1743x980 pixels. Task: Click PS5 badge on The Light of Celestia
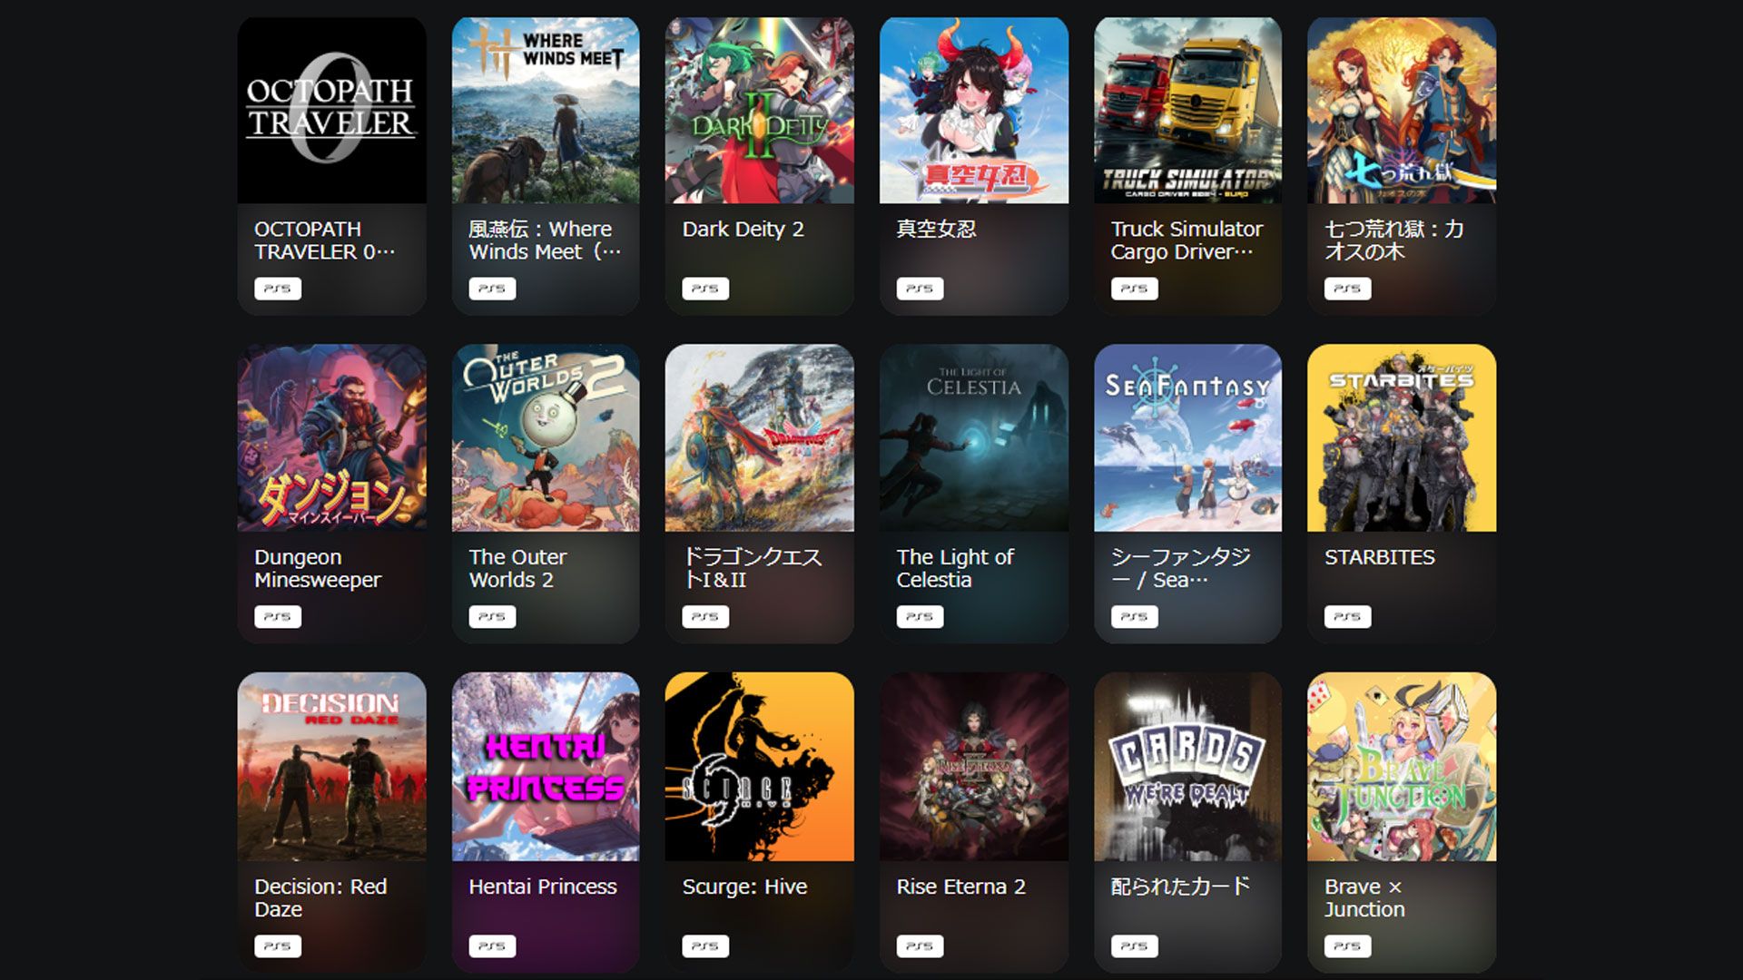click(x=920, y=617)
